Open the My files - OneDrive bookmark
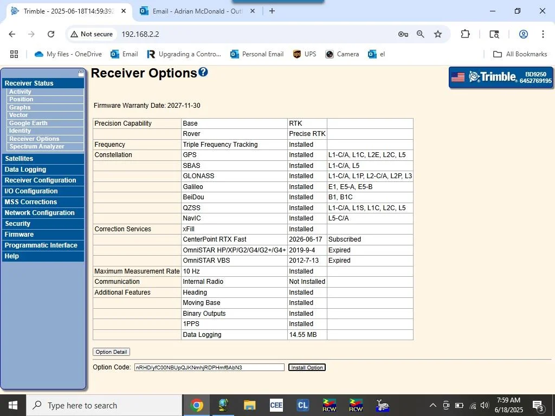Screen dimensions: 555x416 click(68, 54)
